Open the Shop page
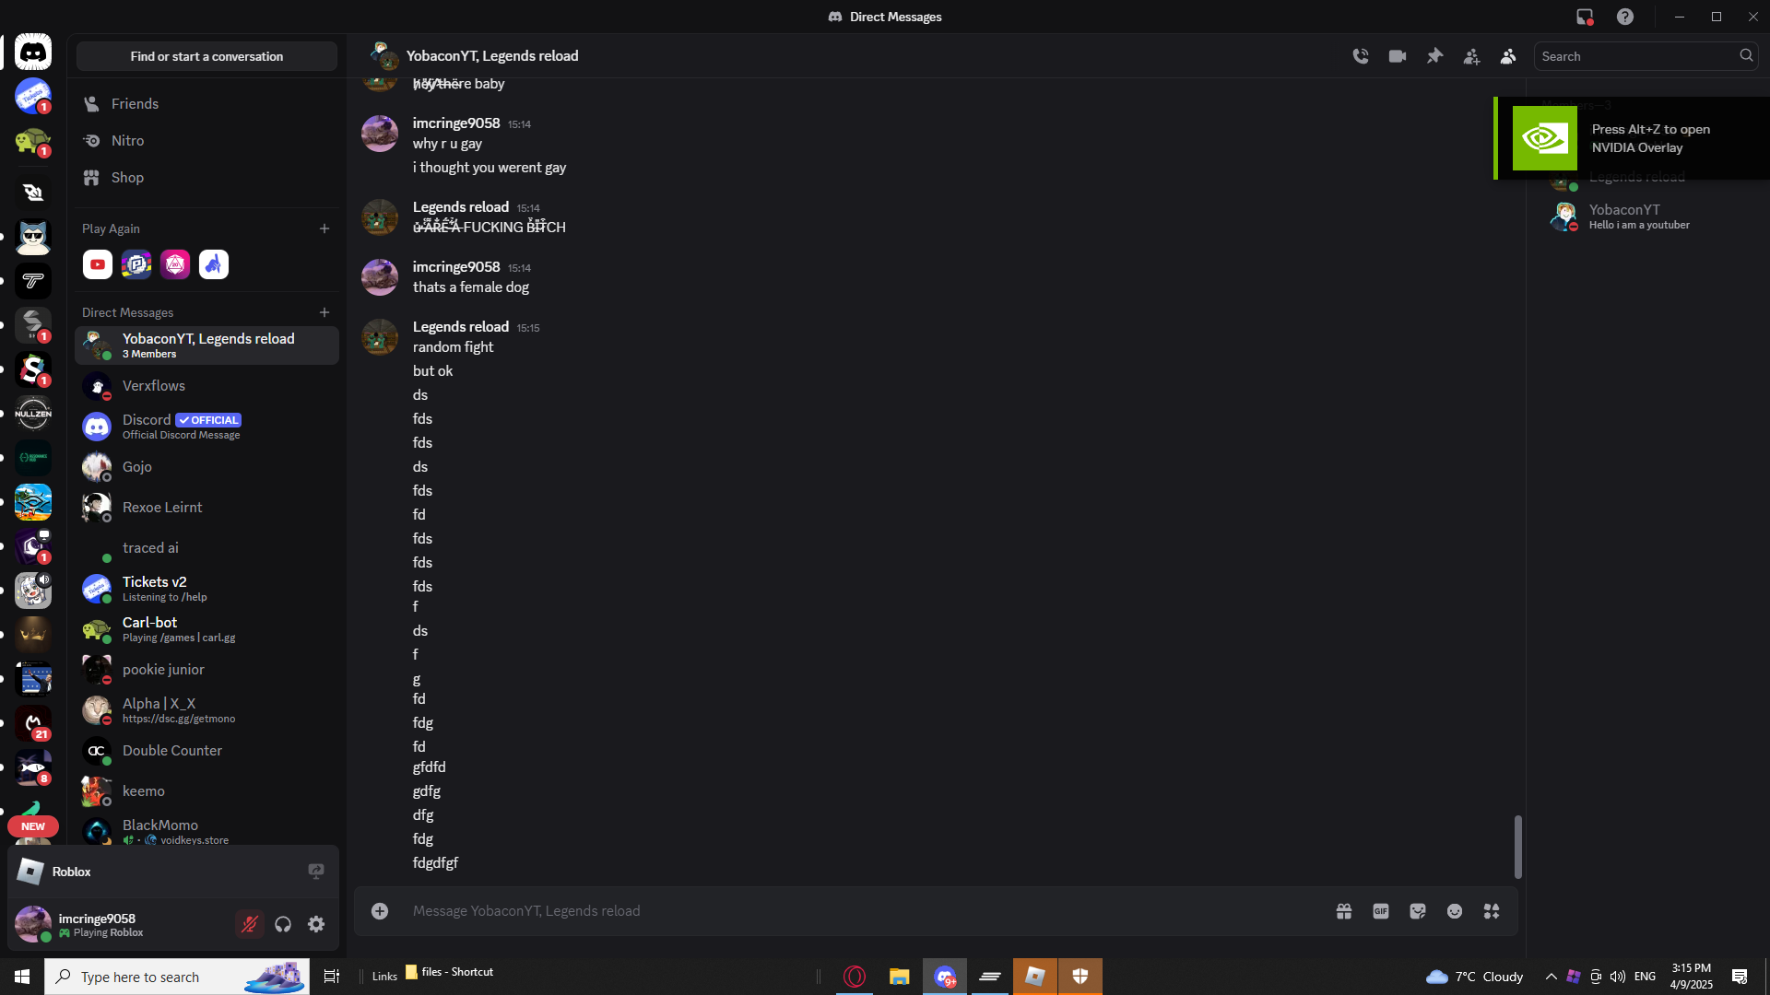The width and height of the screenshot is (1770, 995). [x=206, y=178]
